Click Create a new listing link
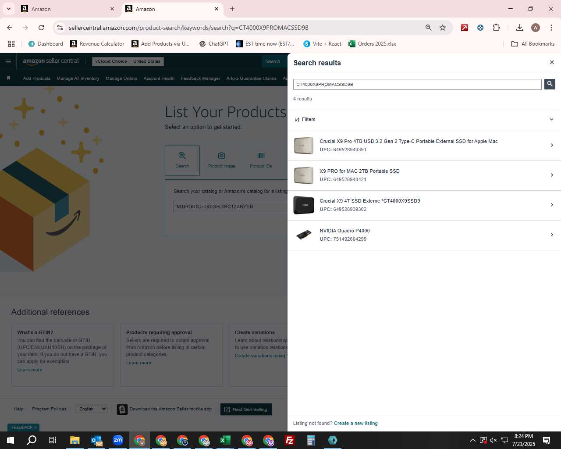This screenshot has width=561, height=449. click(355, 423)
